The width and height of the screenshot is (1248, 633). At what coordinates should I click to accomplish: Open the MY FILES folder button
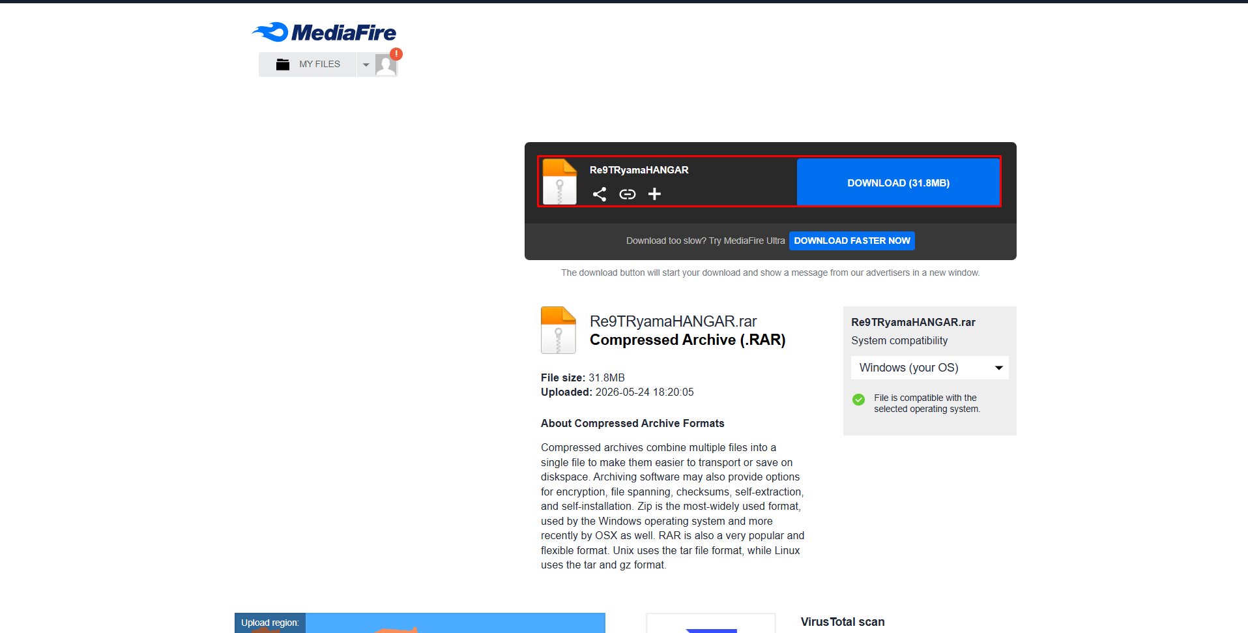308,65
